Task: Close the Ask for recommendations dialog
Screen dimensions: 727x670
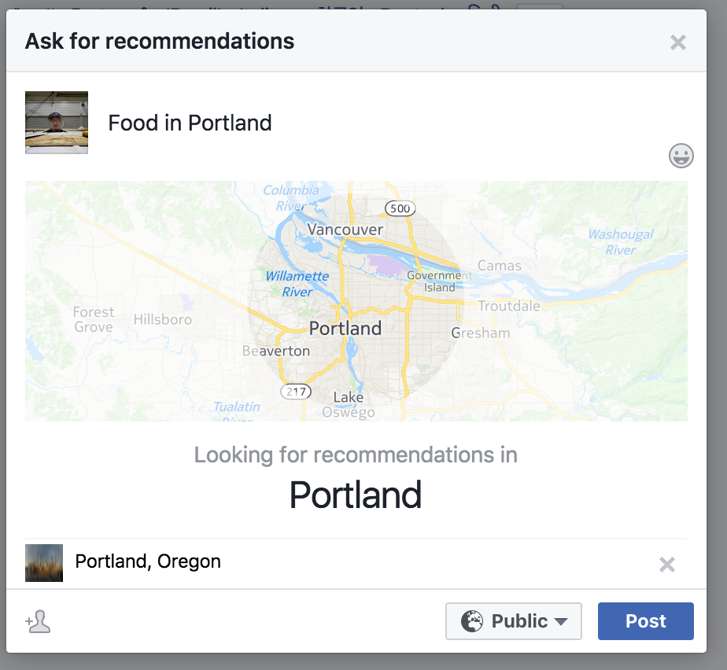Action: (678, 42)
